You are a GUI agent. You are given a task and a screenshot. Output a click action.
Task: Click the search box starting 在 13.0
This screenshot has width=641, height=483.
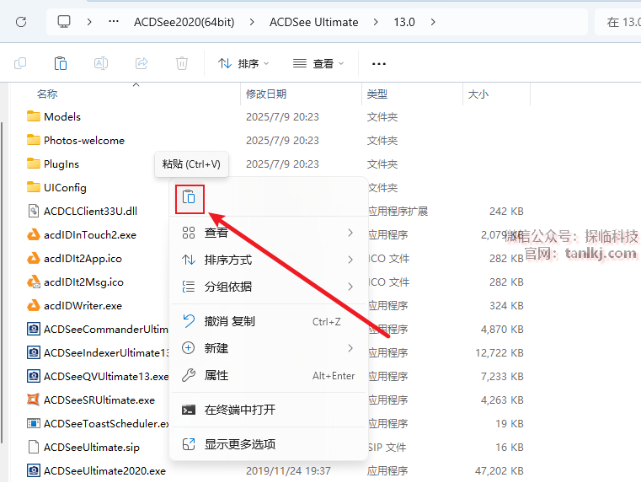tap(618, 22)
